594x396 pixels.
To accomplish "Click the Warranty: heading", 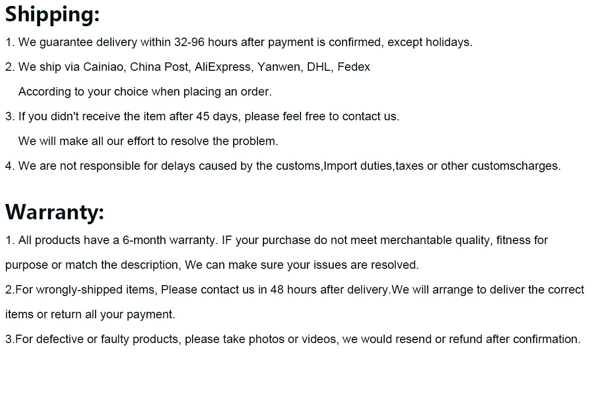I will (55, 212).
